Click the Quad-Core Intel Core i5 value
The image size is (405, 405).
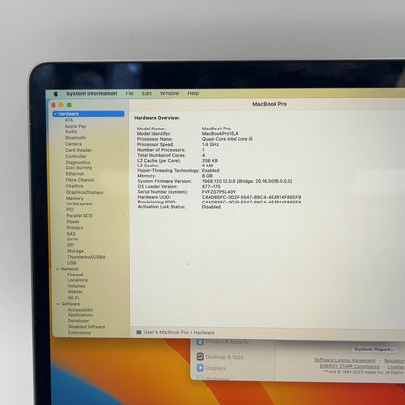pos(228,139)
